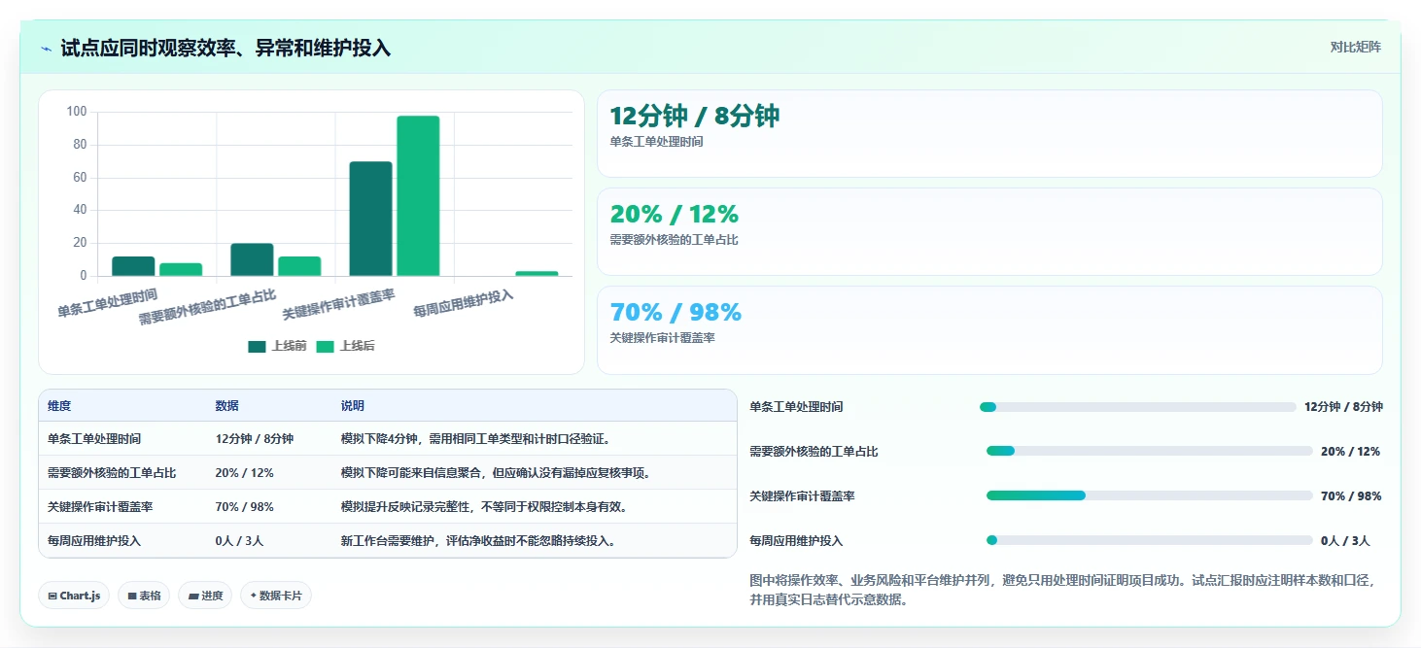Click the tall 上线后 bar for 关键操作审计覆盖率
Screen dimensions: 1421x648
(x=418, y=196)
